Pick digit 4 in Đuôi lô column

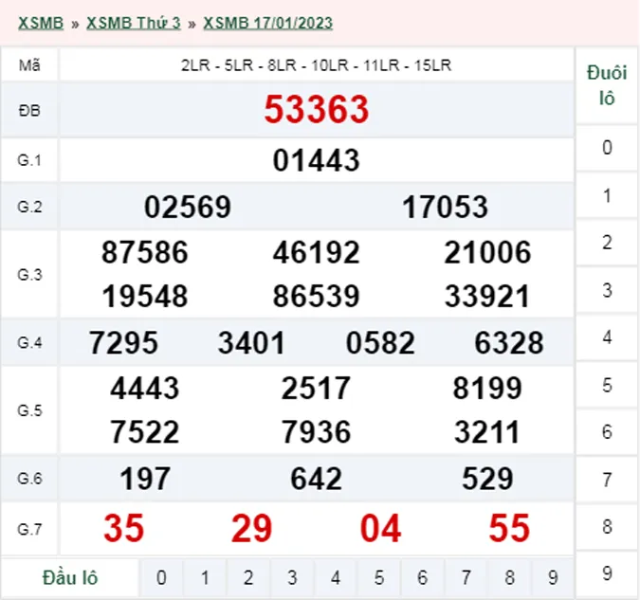coord(607,337)
